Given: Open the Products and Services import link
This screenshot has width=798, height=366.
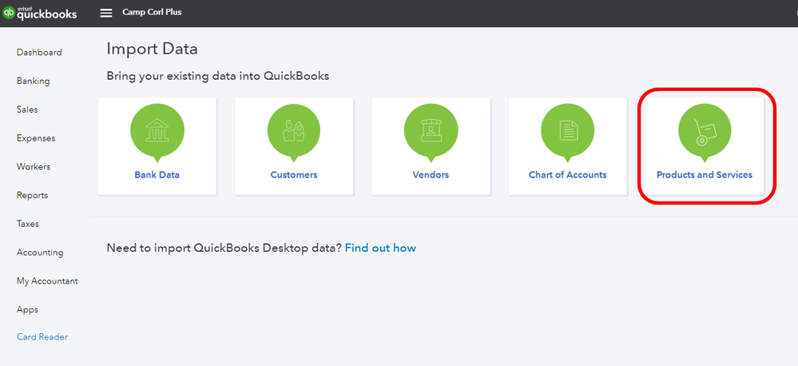Looking at the screenshot, I should click(705, 174).
